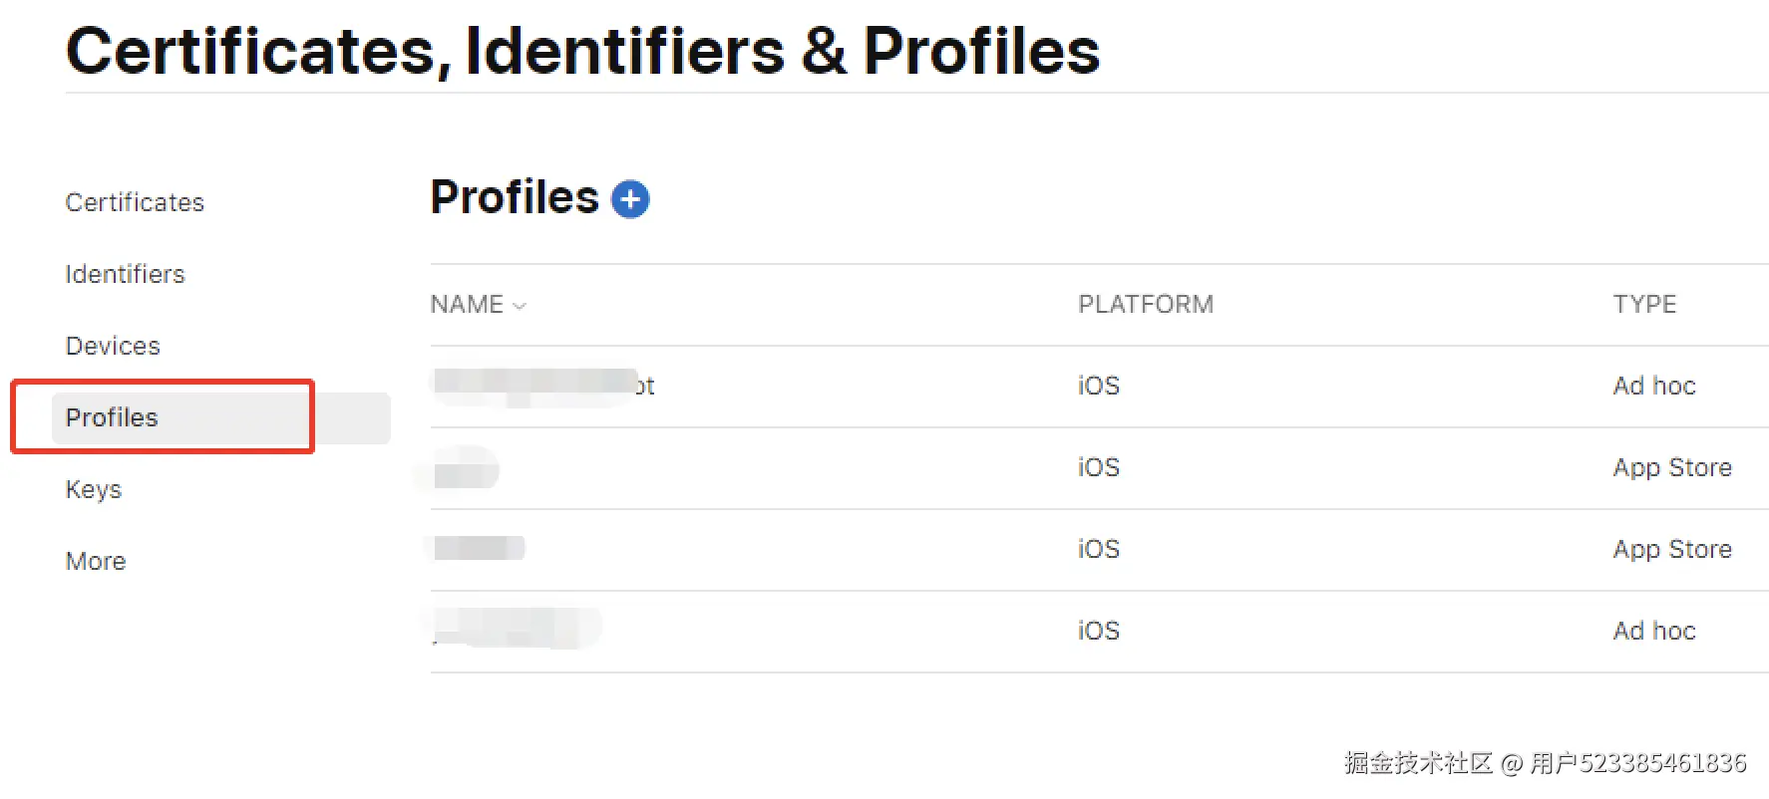The height and width of the screenshot is (799, 1769).
Task: Click the Profiles section heading
Action: pyautogui.click(x=515, y=197)
